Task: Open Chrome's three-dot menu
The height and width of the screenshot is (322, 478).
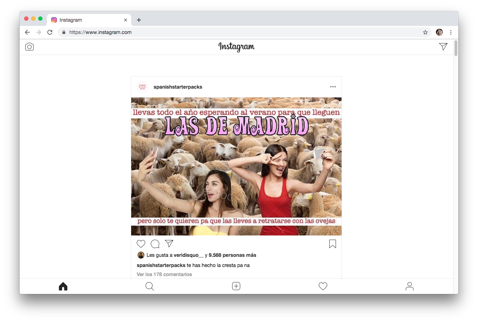Action: [451, 32]
